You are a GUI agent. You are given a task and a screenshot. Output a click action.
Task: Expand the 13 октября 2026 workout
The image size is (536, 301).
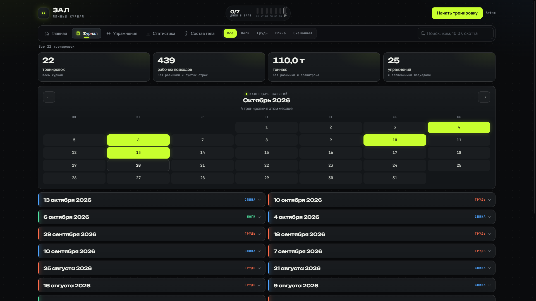click(152, 200)
